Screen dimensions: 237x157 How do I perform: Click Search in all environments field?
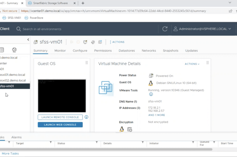pyautogui.click(x=42, y=29)
